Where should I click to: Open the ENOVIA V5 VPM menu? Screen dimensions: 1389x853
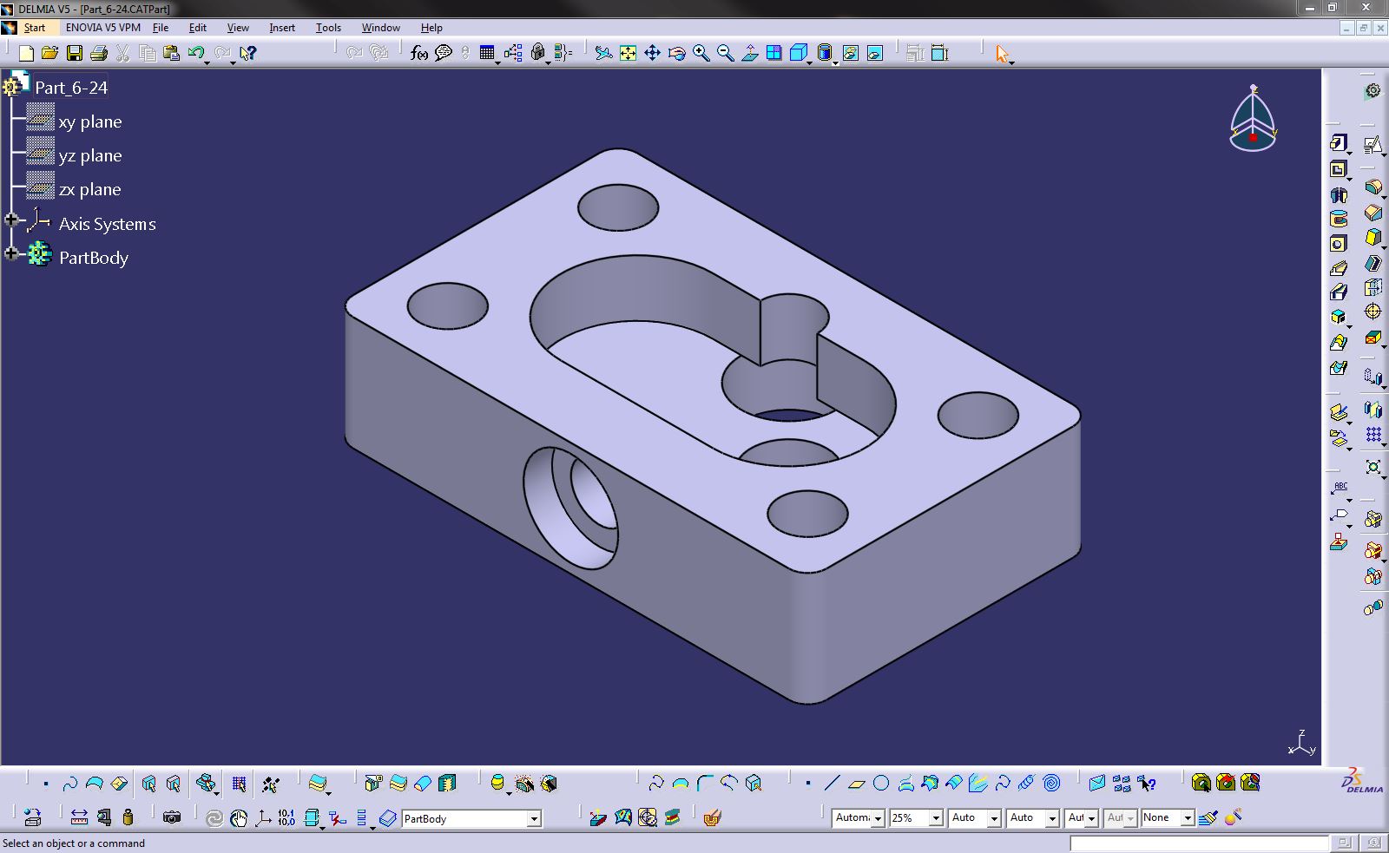[x=102, y=28]
